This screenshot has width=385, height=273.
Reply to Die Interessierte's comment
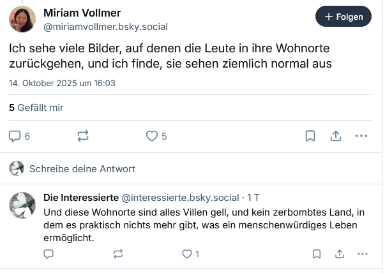click(x=49, y=254)
